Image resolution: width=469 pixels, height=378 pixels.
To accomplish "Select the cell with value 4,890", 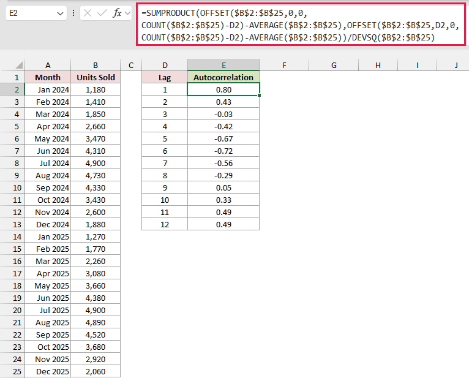I will [96, 323].
